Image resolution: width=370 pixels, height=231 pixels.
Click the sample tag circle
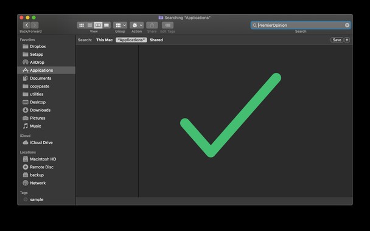pos(26,199)
